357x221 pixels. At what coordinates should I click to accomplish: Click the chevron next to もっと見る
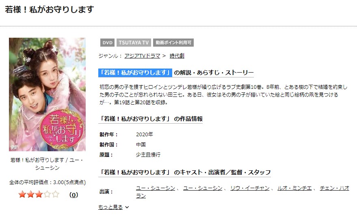[x=127, y=207]
